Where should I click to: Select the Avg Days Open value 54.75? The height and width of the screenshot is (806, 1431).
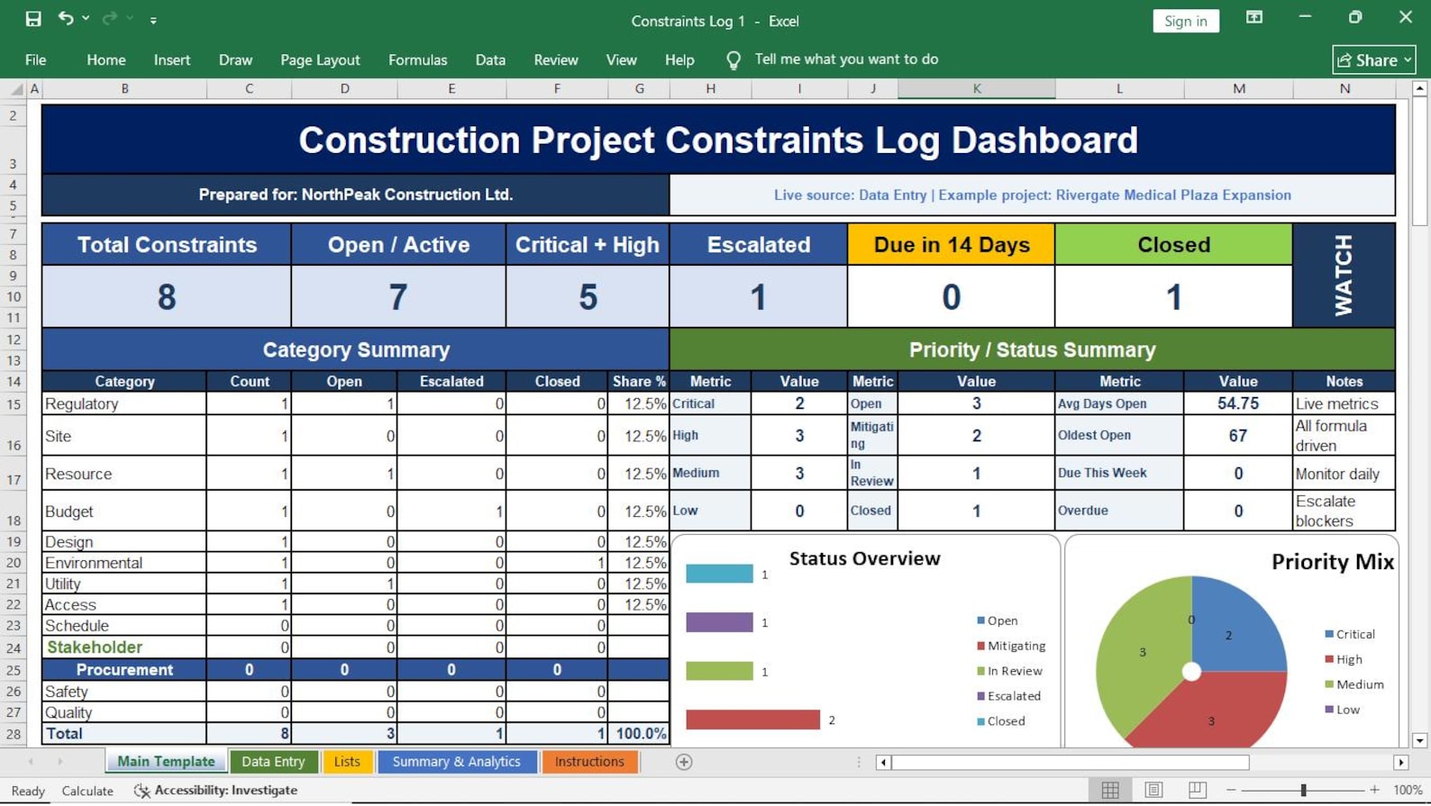(x=1238, y=404)
